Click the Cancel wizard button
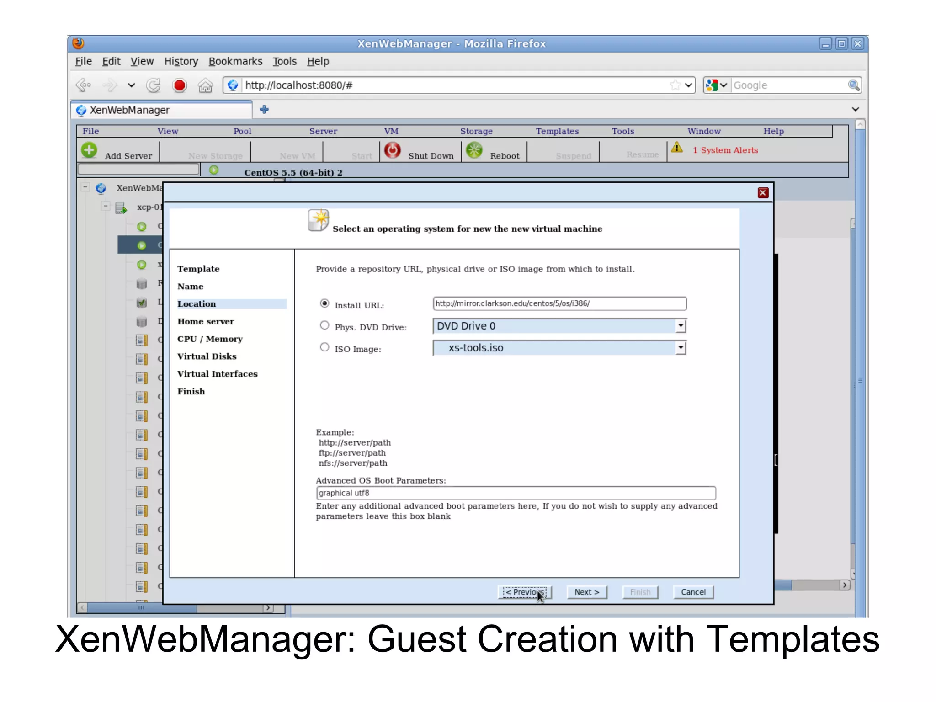This screenshot has height=702, width=936. (x=693, y=592)
